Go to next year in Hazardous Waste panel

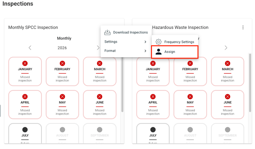point(226,48)
